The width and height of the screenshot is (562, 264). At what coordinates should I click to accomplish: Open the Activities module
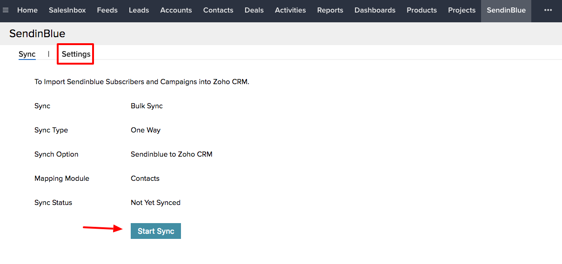pyautogui.click(x=290, y=10)
